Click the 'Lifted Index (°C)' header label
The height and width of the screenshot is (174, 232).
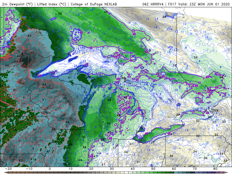(x=52, y=4)
